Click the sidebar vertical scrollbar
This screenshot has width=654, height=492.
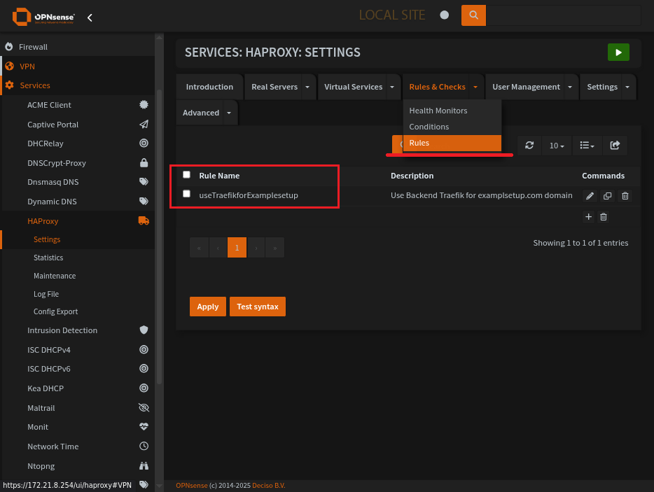coord(159,237)
